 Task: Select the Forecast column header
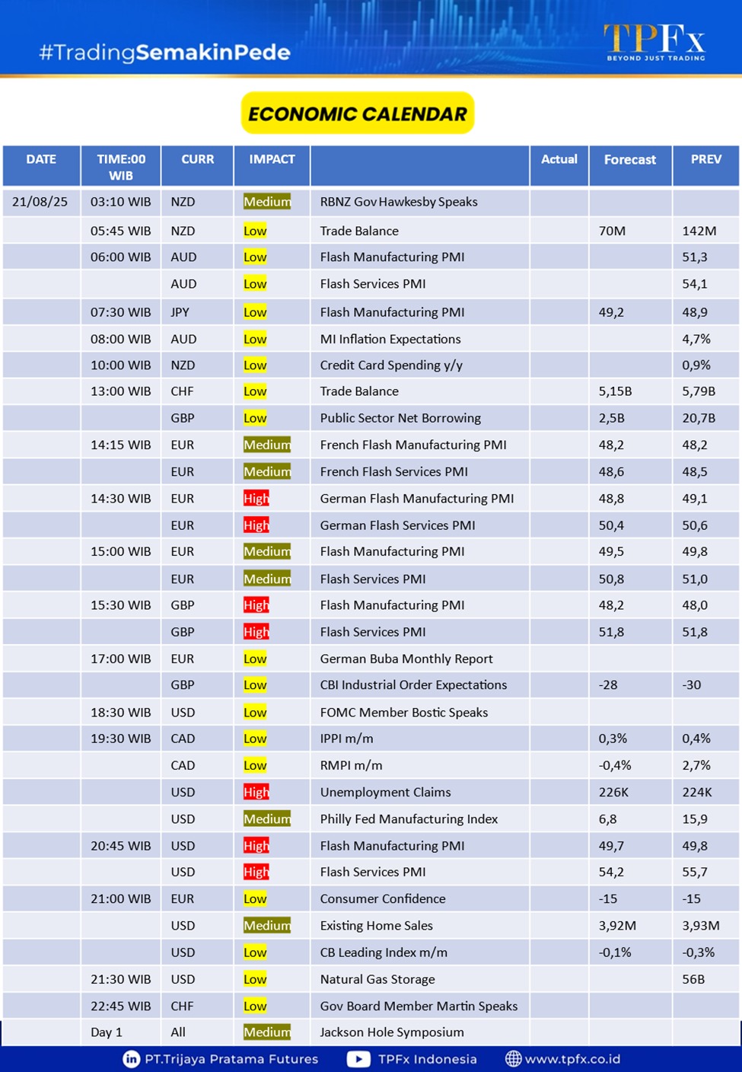629,160
